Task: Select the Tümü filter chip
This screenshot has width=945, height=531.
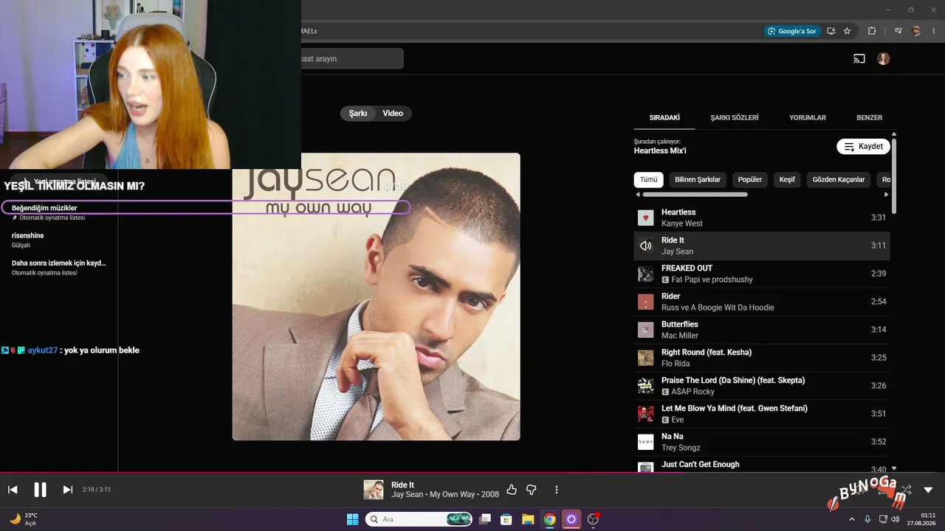Action: click(x=649, y=180)
